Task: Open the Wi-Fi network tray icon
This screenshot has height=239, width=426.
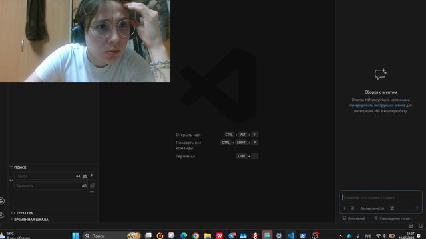Action: point(378,236)
